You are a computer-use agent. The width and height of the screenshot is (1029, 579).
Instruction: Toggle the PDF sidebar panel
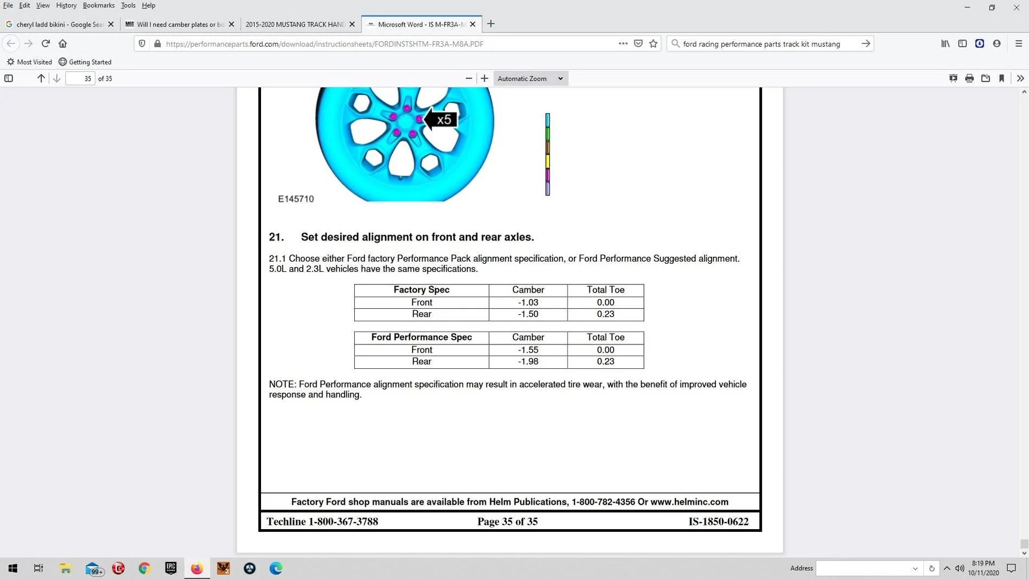coord(9,79)
